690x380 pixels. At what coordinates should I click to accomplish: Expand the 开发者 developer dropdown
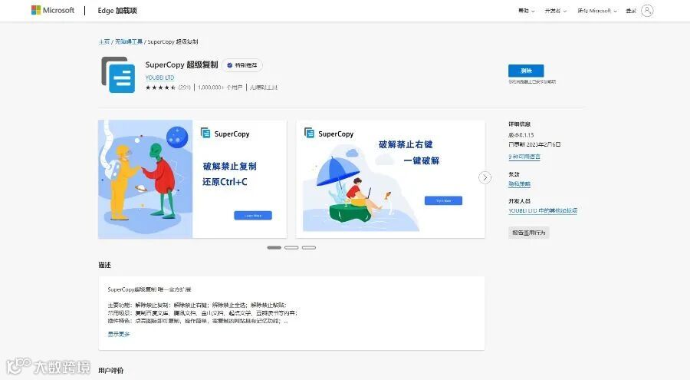[x=555, y=11]
